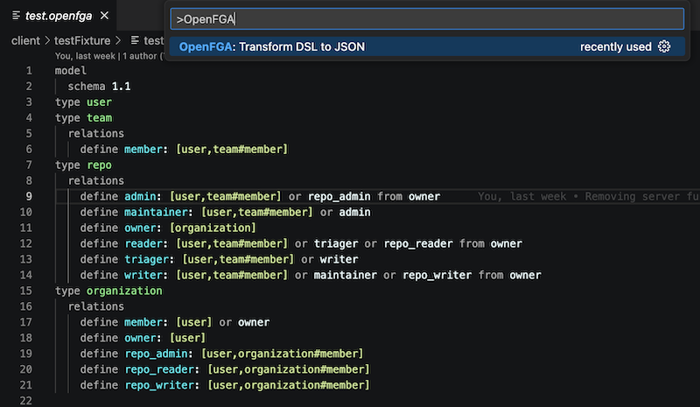Viewport: 700px width, 407px height.
Task: Click 'repo_admin' on line 9
Action: pyautogui.click(x=339, y=197)
